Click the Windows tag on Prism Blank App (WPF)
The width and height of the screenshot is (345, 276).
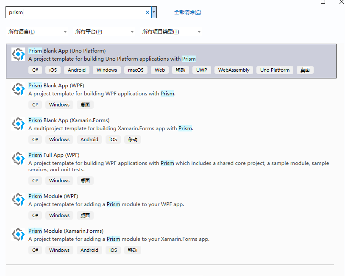(59, 105)
